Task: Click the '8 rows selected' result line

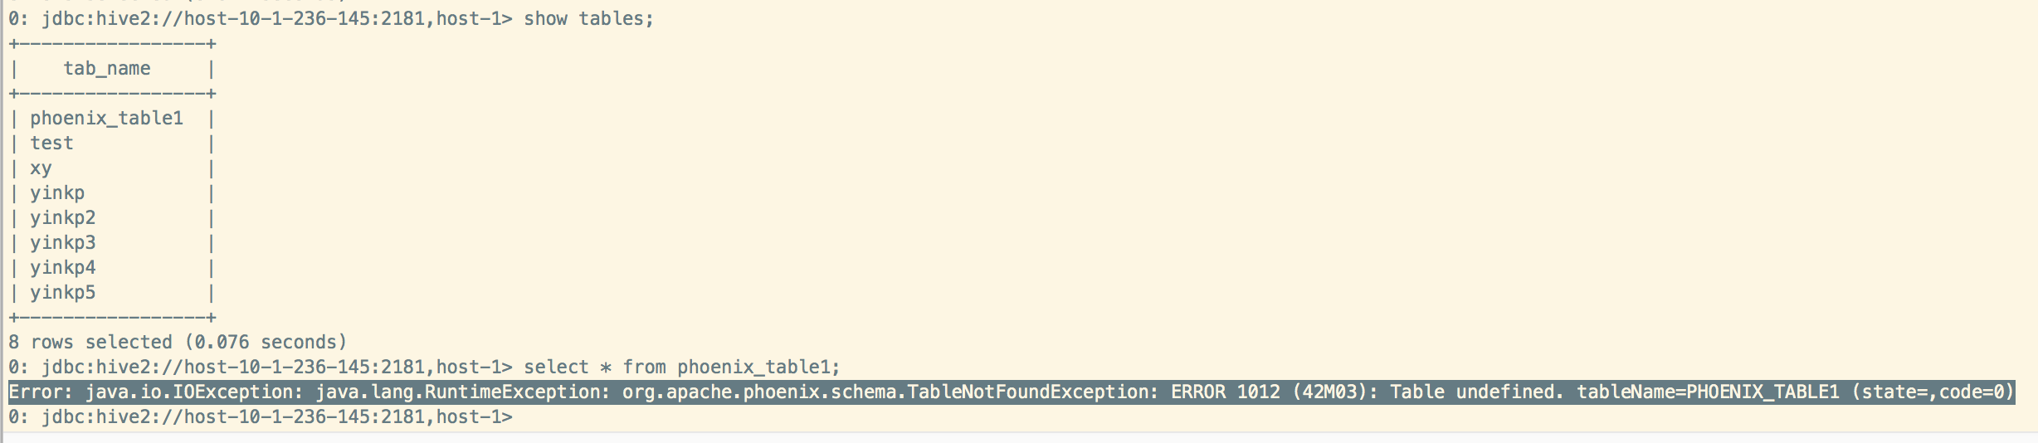Action: point(178,342)
